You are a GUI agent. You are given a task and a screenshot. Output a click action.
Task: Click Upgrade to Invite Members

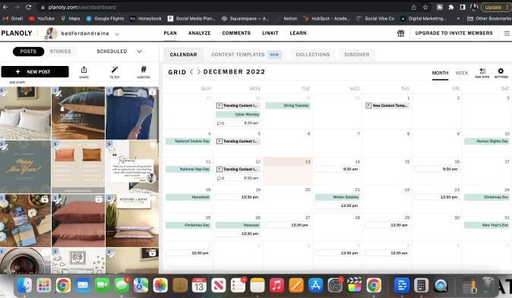pos(454,33)
